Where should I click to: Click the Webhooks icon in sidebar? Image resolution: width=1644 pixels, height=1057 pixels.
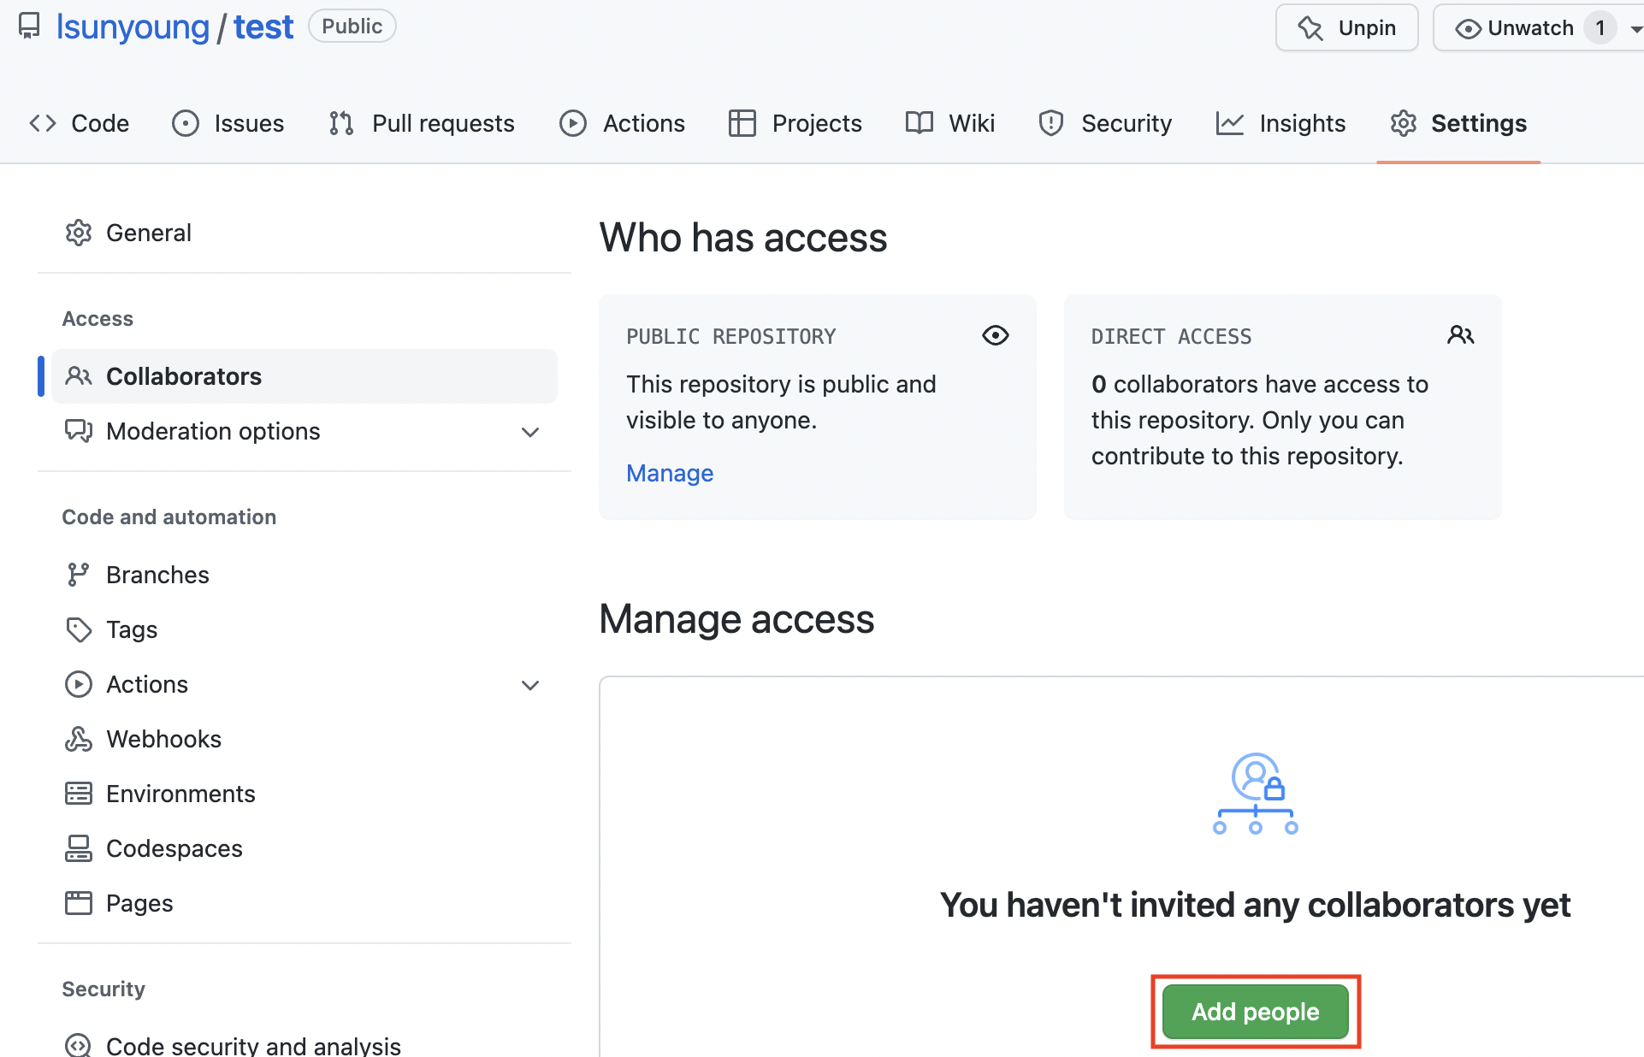(x=78, y=739)
